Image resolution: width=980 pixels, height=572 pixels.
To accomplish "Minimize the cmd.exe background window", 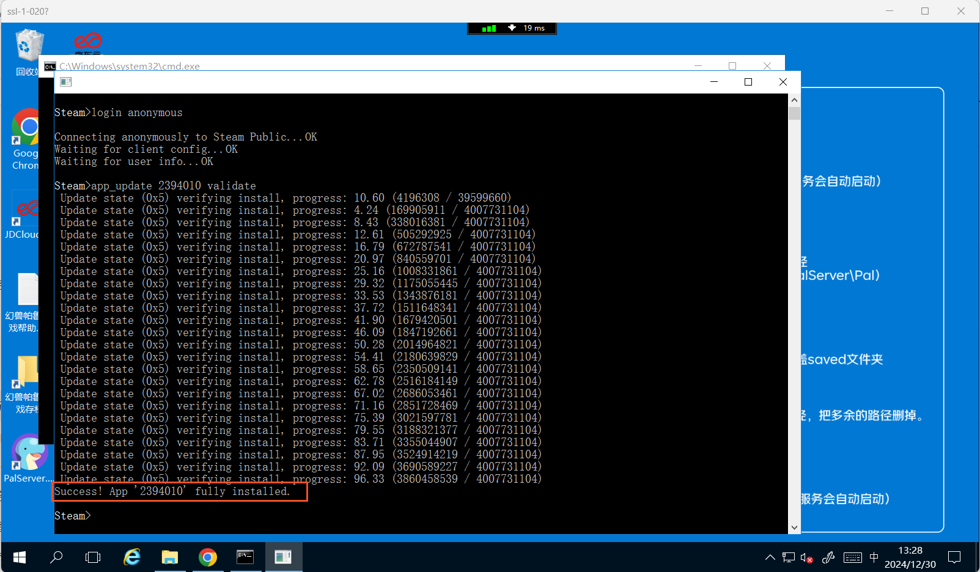I will pyautogui.click(x=698, y=65).
